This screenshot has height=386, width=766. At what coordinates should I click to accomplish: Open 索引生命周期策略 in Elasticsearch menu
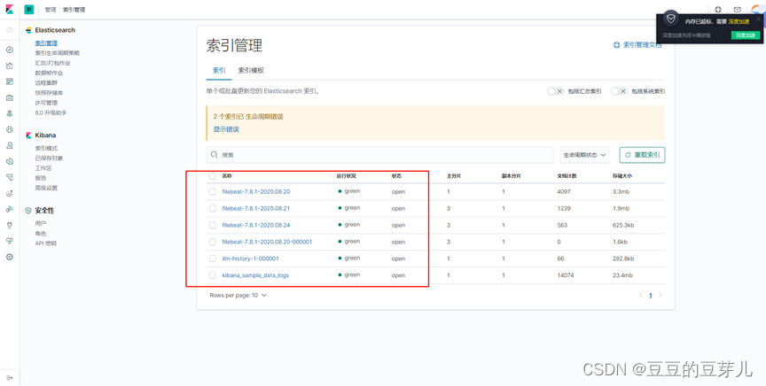pos(57,53)
